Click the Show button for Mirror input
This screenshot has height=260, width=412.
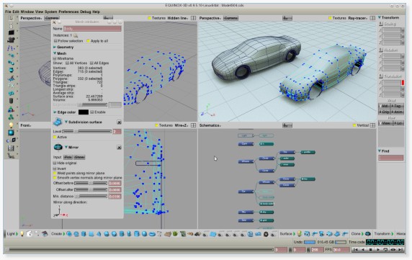(x=79, y=157)
